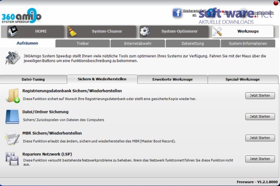This screenshot has width=280, height=186.
Task: Open the Internetabwehr sub-tab
Action: 138,44
